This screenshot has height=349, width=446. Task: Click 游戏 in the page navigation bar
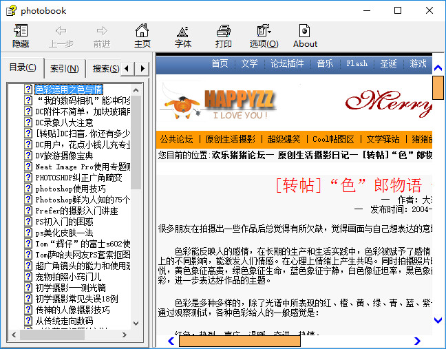click(418, 63)
